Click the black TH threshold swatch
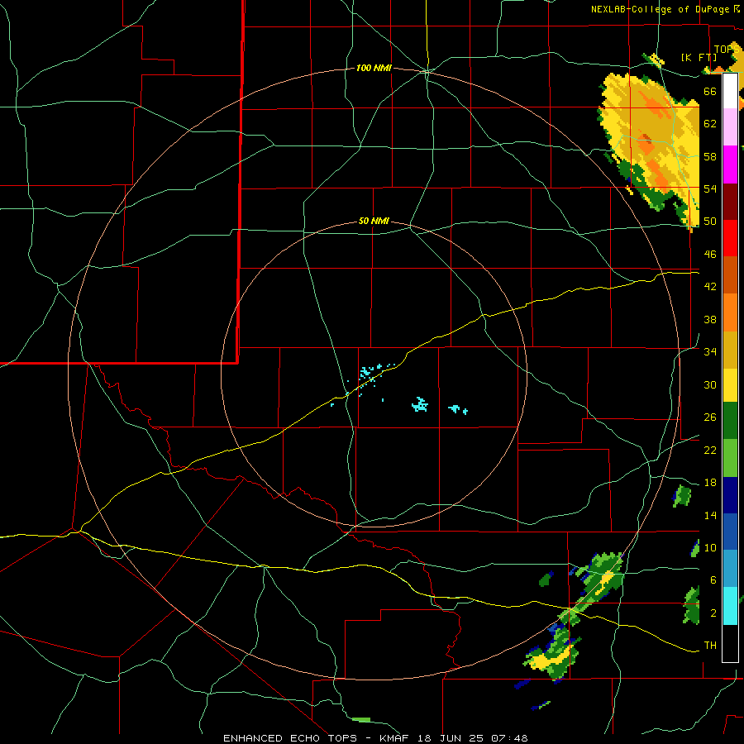 coord(730,643)
